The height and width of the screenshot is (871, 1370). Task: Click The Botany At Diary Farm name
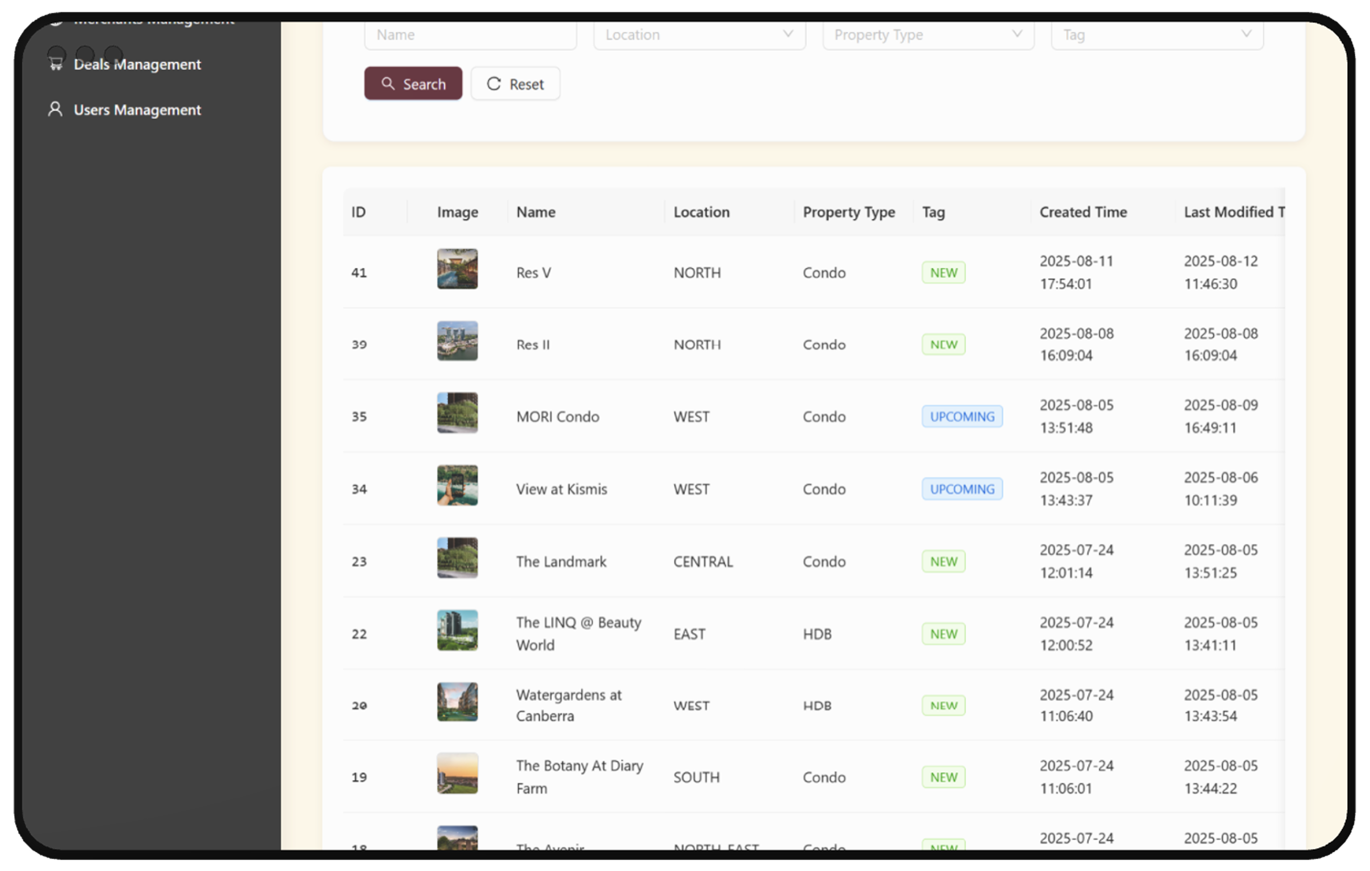580,777
